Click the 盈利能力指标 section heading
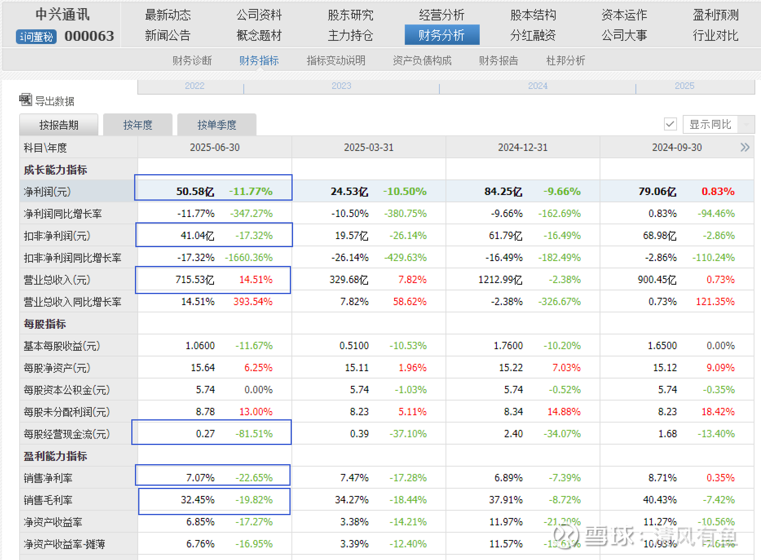761x560 pixels. point(55,456)
